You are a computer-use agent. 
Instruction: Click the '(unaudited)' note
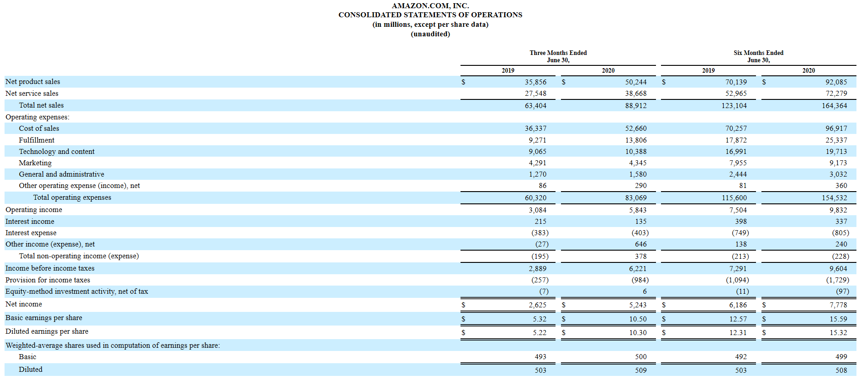click(x=430, y=34)
